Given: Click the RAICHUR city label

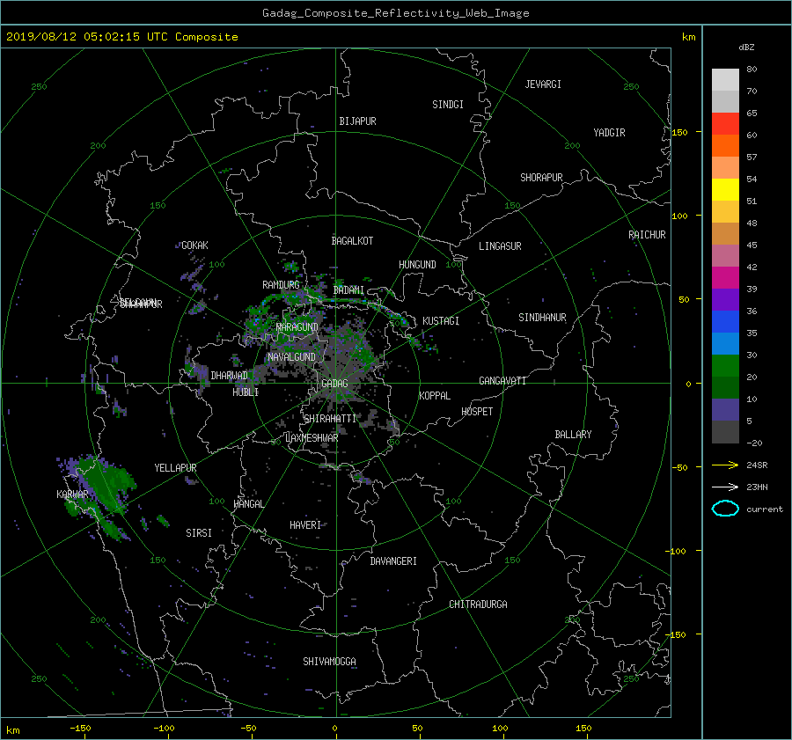Looking at the screenshot, I should coord(647,235).
